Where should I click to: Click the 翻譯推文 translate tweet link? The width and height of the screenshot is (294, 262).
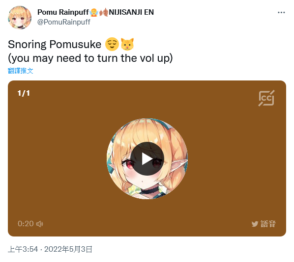click(21, 71)
